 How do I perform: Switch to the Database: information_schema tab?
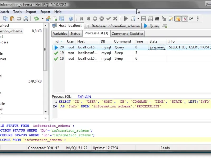click(113, 26)
